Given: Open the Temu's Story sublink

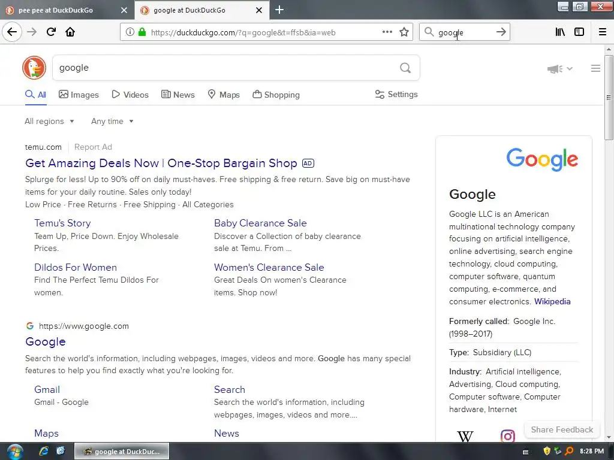Looking at the screenshot, I should [x=62, y=223].
